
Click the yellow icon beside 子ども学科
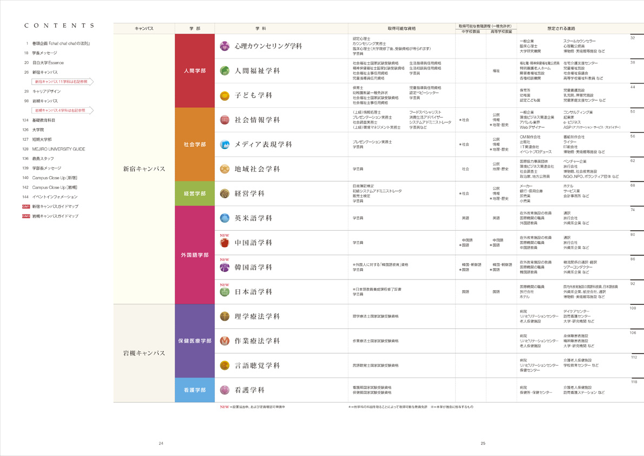coord(224,95)
